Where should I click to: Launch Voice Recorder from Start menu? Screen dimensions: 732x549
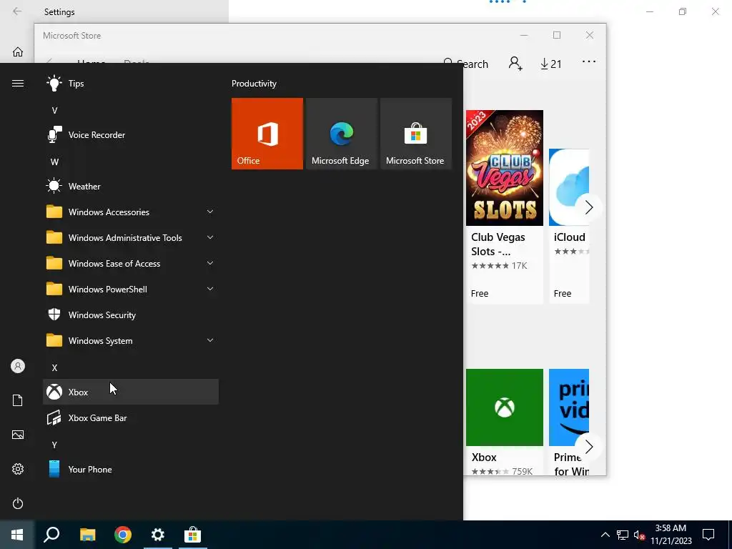pos(131,135)
